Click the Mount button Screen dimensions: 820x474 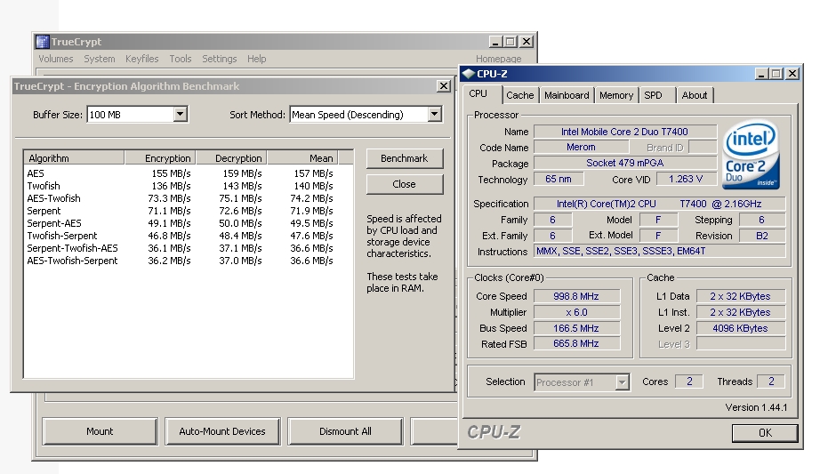(x=100, y=431)
